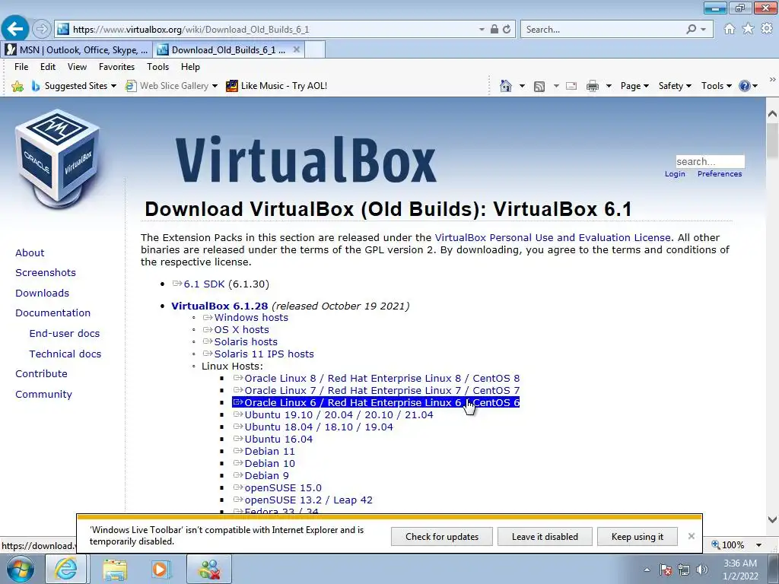The image size is (779, 584).
Task: Click the volume speaker tray icon
Action: 702,570
